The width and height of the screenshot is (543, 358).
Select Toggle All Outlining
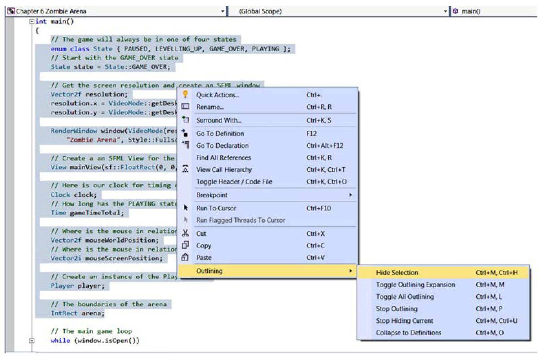[x=443, y=297]
